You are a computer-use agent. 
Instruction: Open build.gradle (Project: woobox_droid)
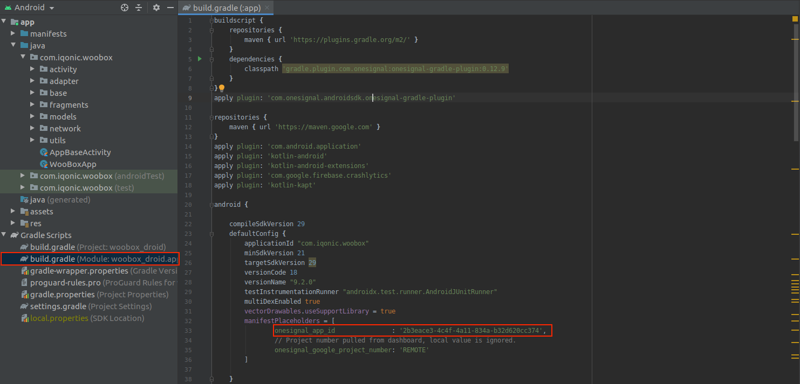(x=98, y=247)
